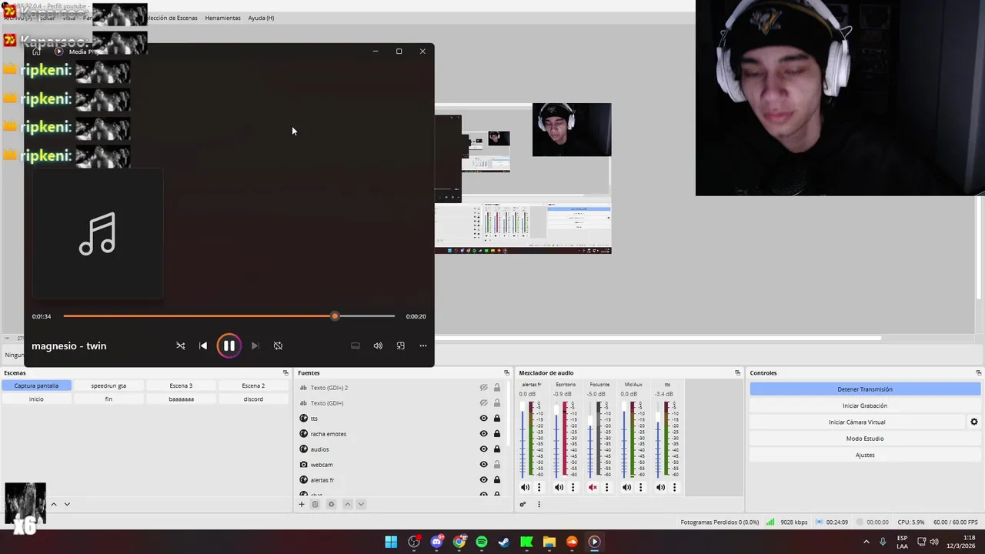Open selected source properties gear

pyautogui.click(x=331, y=504)
